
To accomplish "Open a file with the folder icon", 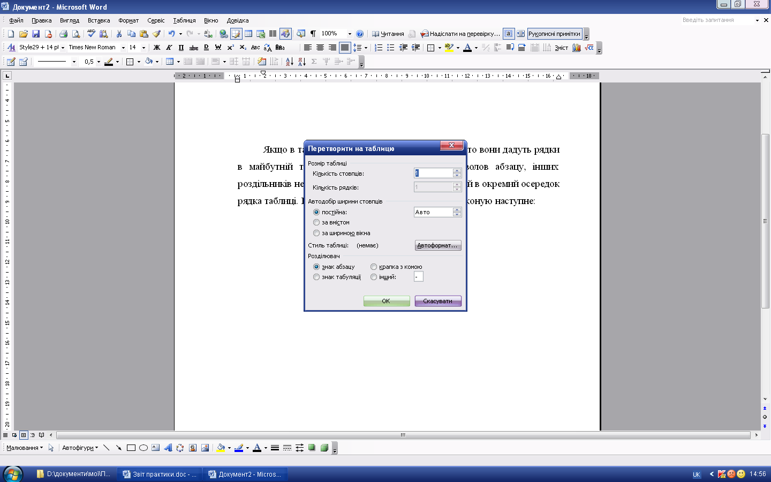I will 23,34.
